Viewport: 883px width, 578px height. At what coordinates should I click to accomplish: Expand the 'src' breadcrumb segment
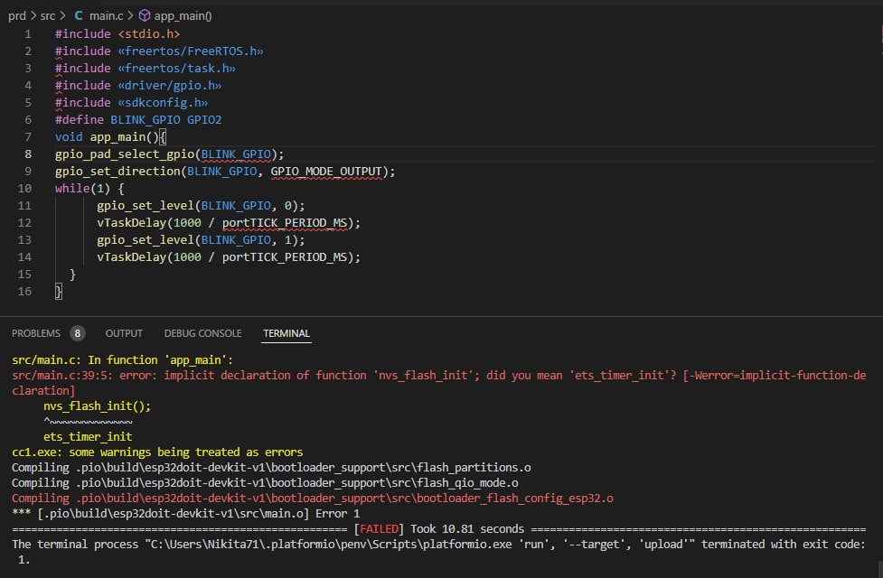(x=50, y=15)
